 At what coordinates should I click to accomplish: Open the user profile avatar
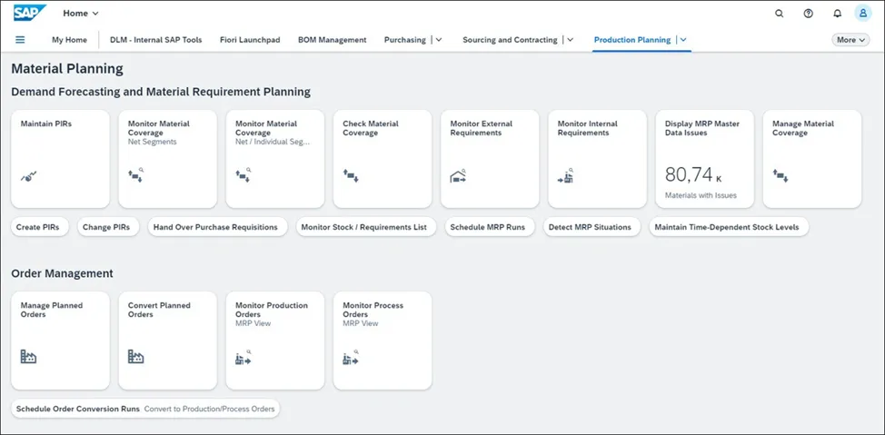(863, 14)
